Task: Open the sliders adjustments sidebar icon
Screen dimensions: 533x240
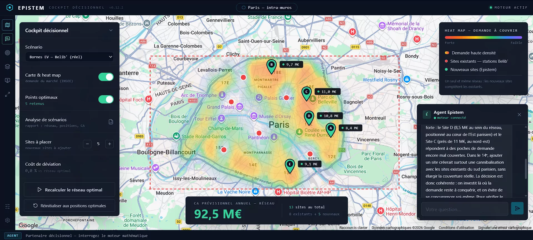Action: (x=8, y=206)
